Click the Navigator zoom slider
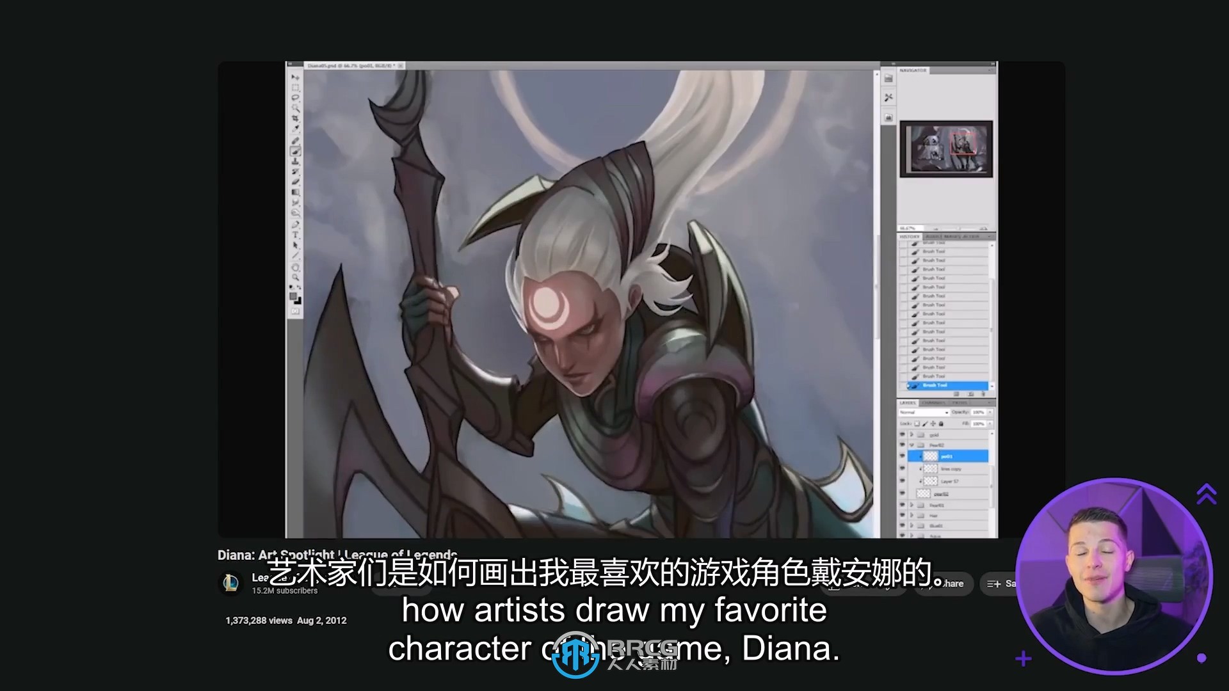Image resolution: width=1229 pixels, height=691 pixels. (x=958, y=228)
